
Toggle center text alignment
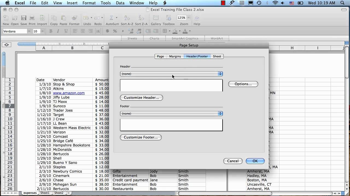coord(83,31)
